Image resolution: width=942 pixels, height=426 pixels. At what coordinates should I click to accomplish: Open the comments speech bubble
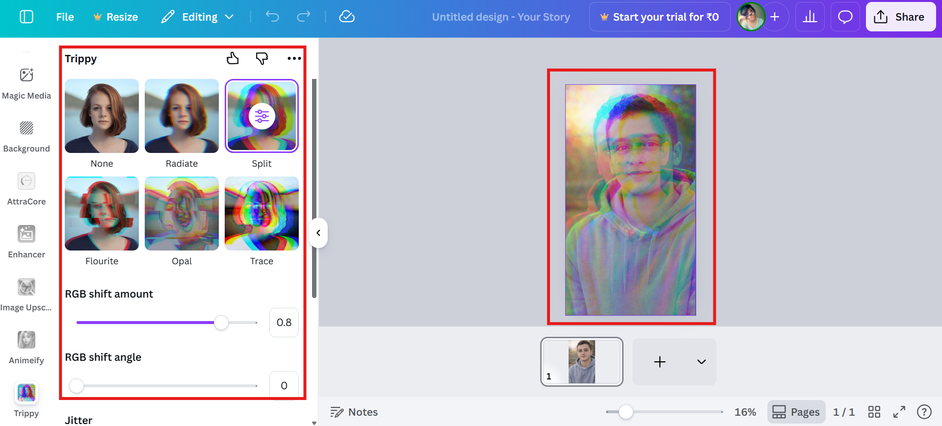845,17
